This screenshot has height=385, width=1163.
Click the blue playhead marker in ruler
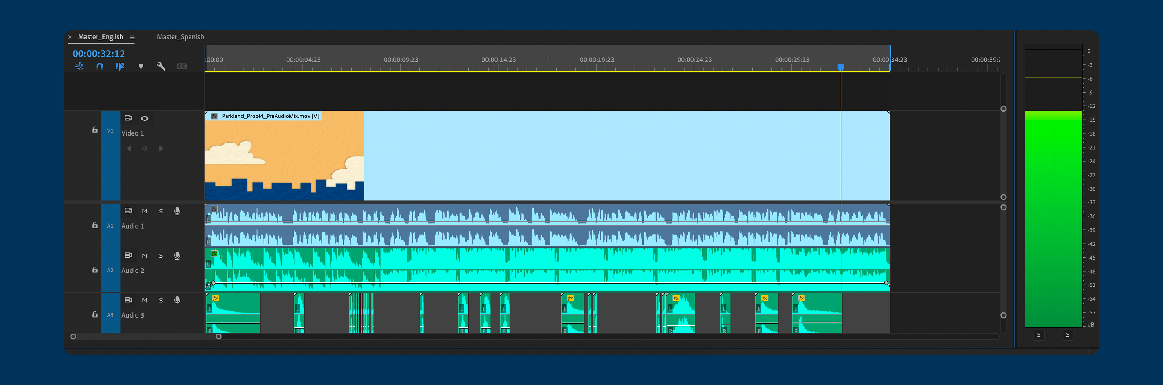841,67
